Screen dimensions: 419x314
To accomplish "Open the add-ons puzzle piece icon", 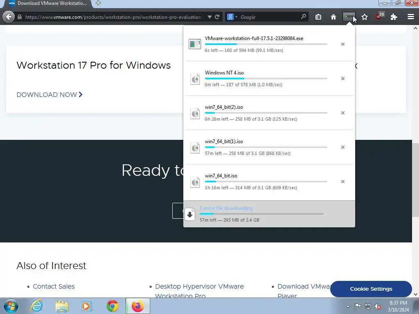I will (x=394, y=17).
